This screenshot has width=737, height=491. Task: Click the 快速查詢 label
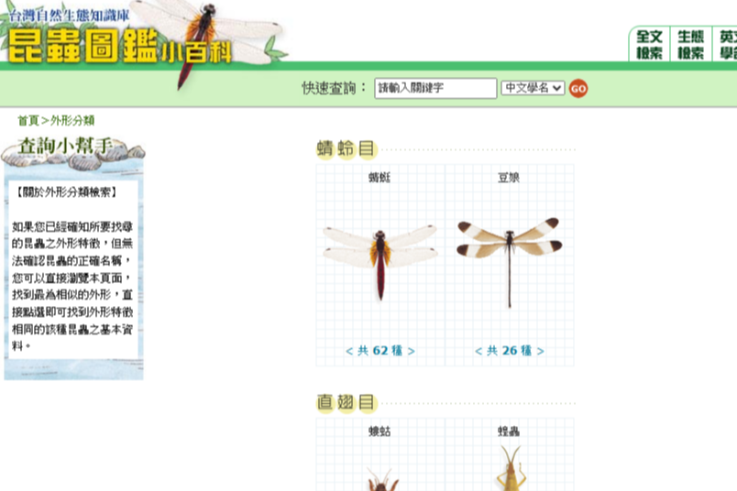tap(334, 88)
